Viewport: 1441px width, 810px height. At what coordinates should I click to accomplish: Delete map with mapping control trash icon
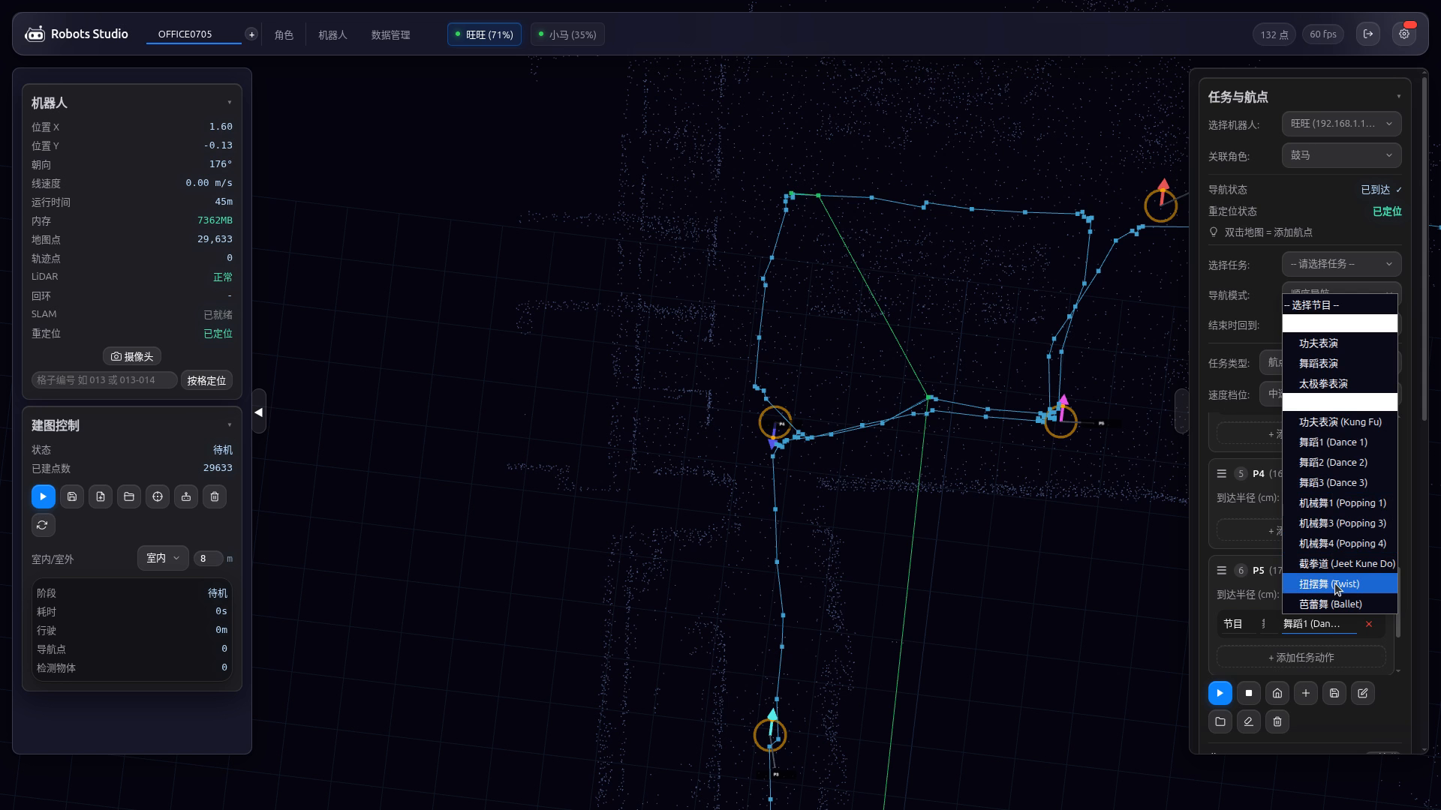215,496
